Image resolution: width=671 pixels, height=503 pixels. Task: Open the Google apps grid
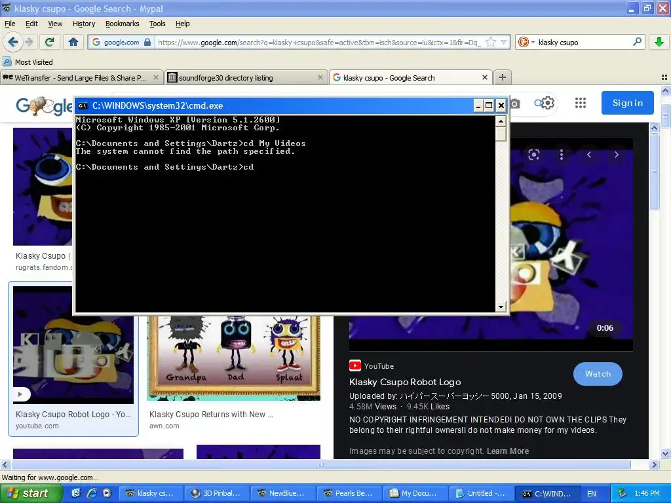point(581,103)
